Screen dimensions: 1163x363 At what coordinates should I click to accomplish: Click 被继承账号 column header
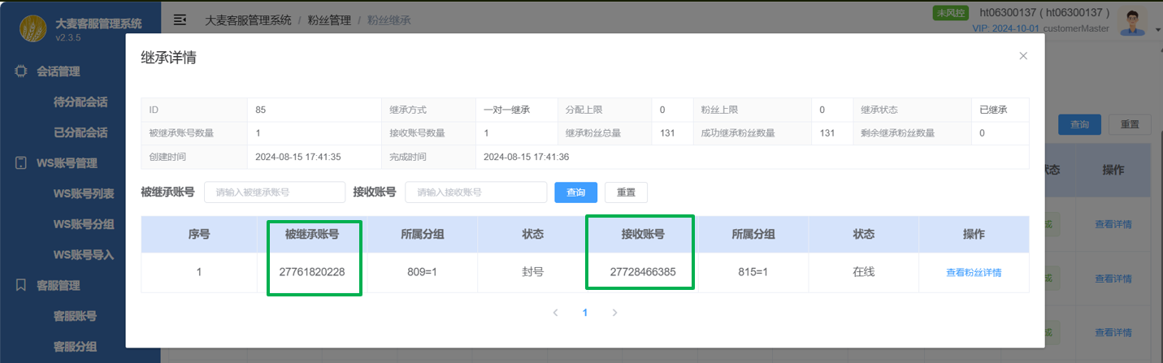pos(312,234)
